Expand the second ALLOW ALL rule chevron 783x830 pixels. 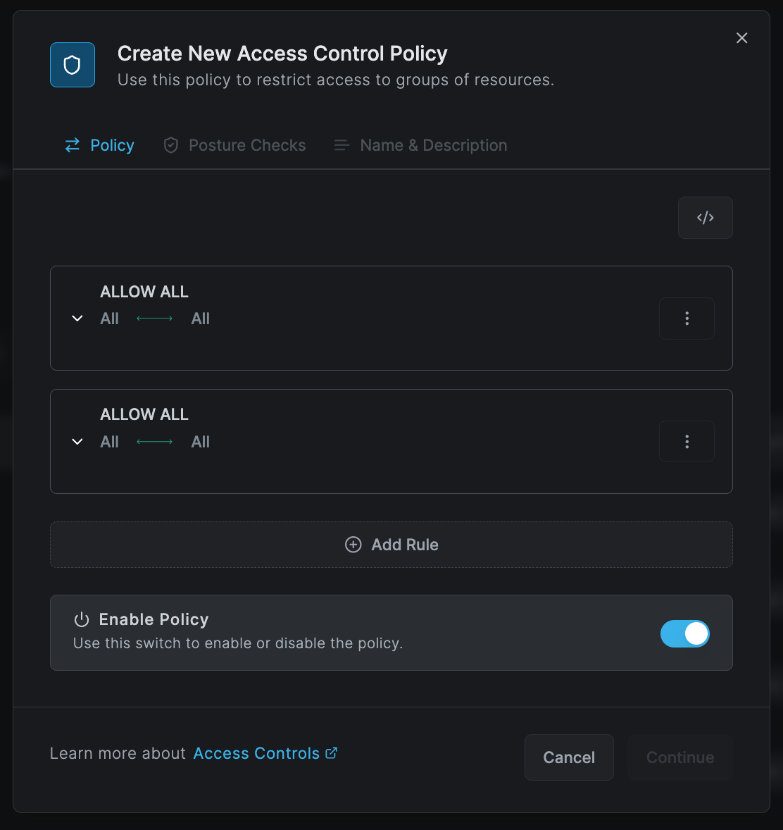[77, 442]
